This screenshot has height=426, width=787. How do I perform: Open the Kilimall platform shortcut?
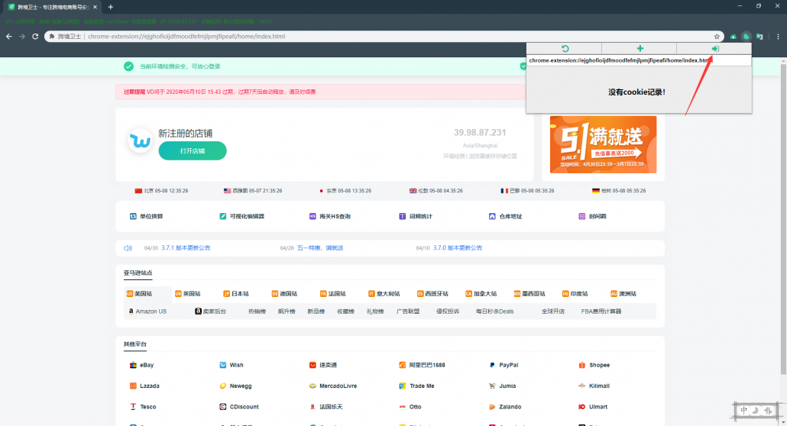click(x=594, y=386)
